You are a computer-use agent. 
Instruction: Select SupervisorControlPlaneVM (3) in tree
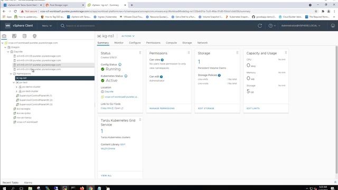click(x=36, y=104)
